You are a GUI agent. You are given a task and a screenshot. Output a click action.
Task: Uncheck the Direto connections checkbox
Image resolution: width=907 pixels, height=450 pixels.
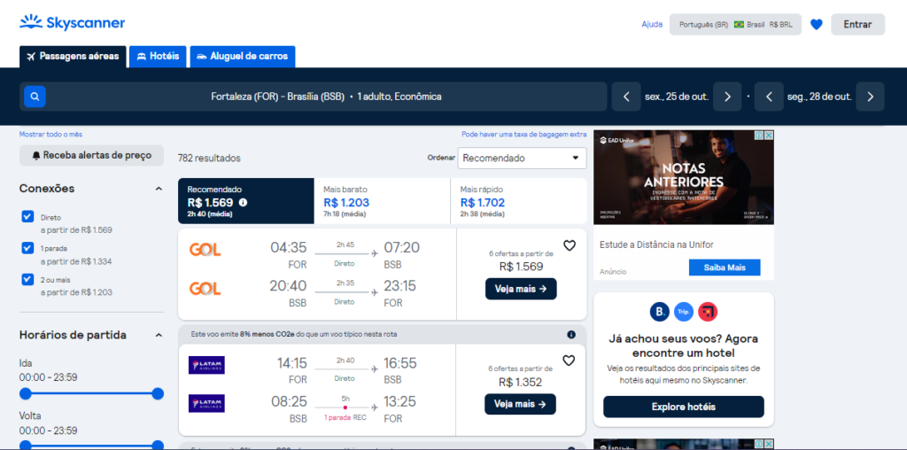point(27,217)
